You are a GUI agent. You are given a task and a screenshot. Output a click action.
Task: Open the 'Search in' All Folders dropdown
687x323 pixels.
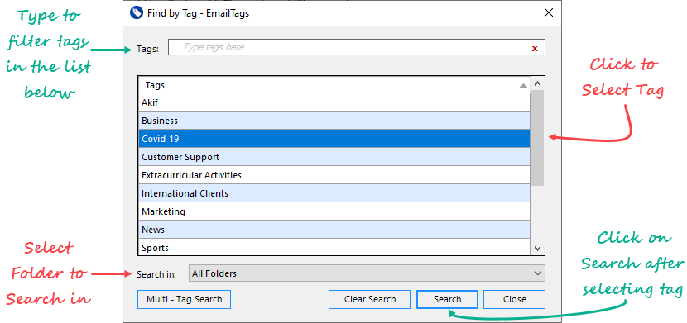coord(367,273)
